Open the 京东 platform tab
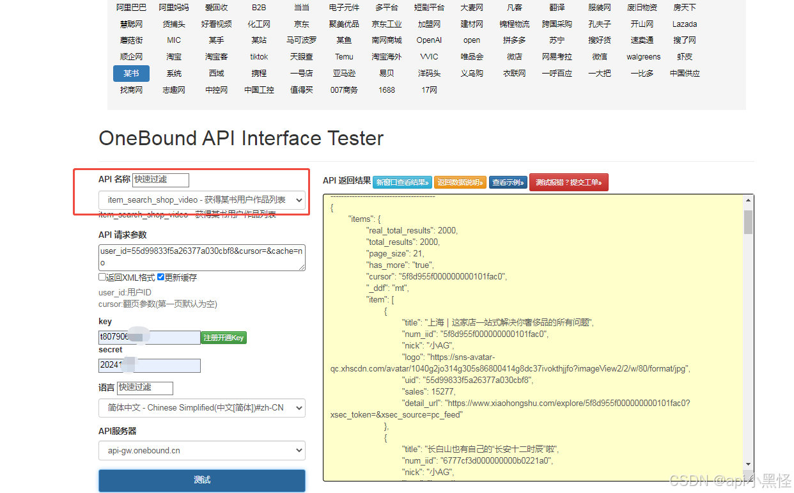 pyautogui.click(x=302, y=24)
